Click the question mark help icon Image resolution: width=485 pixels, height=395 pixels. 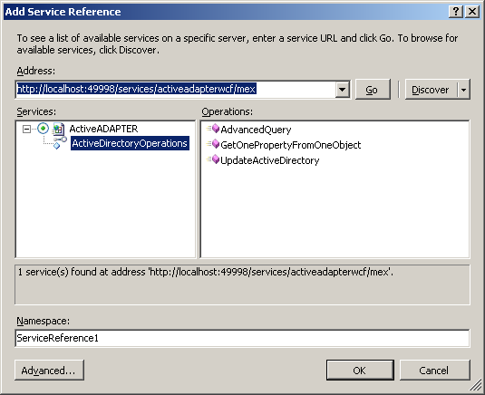(x=456, y=12)
